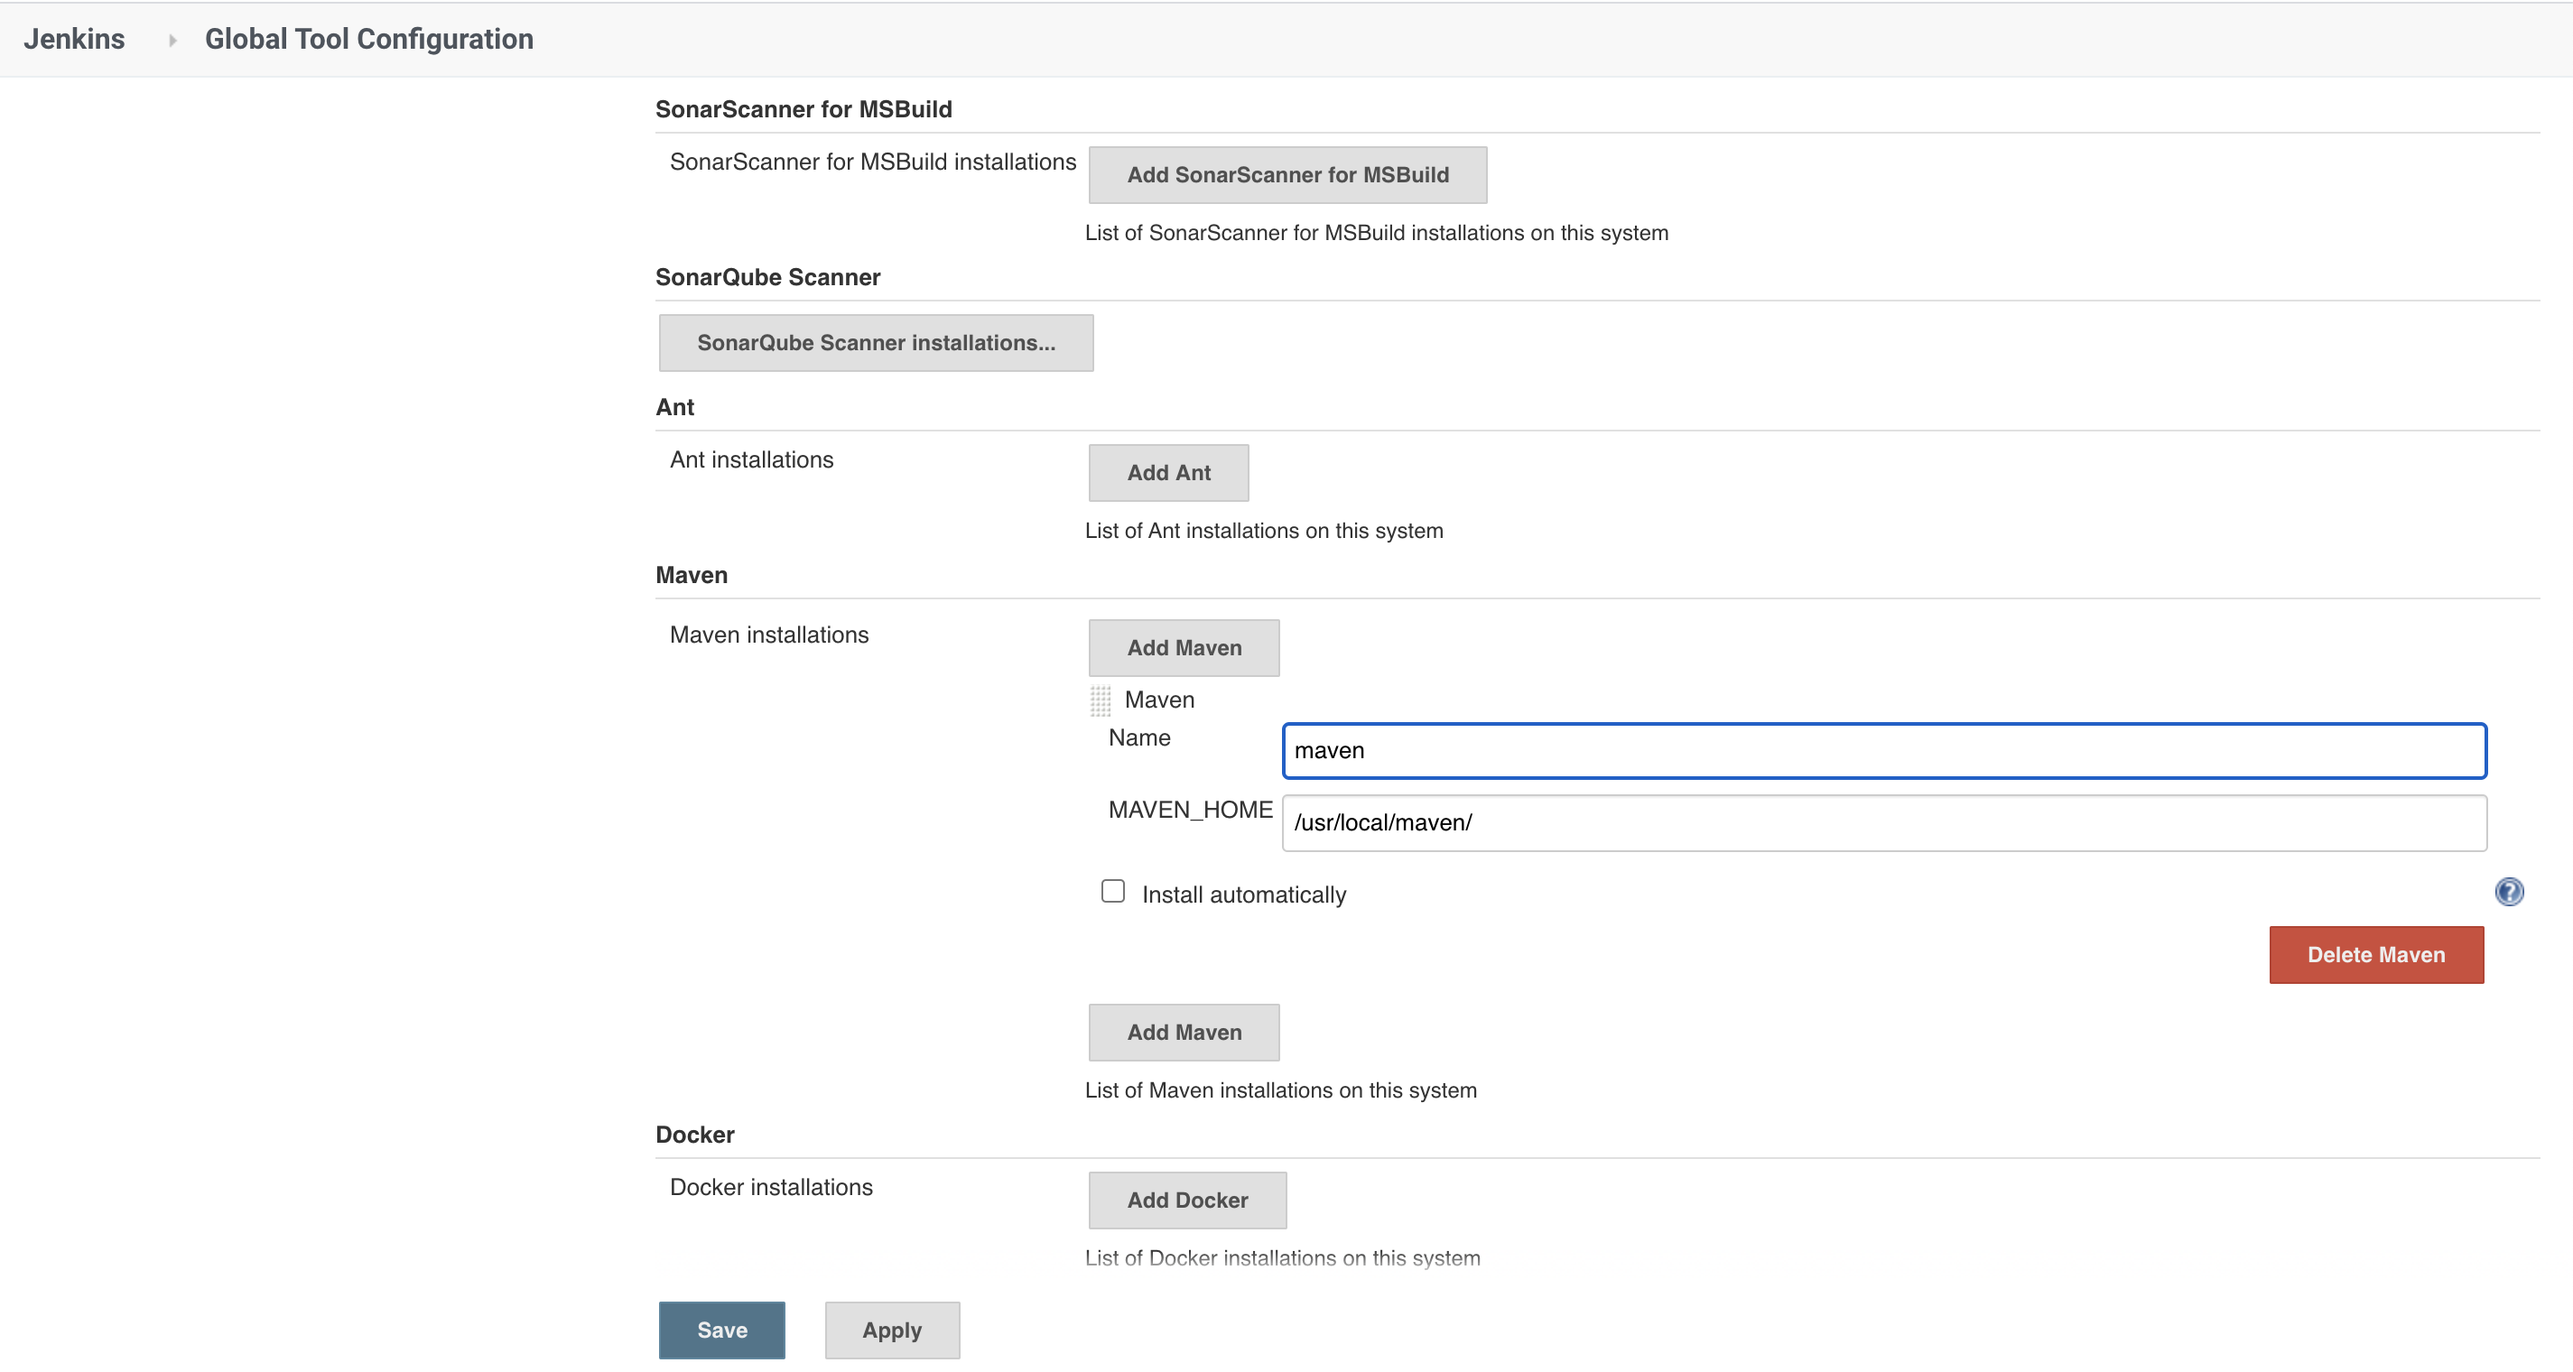The width and height of the screenshot is (2573, 1372).
Task: Focus the Maven Name input field
Action: [1884, 750]
